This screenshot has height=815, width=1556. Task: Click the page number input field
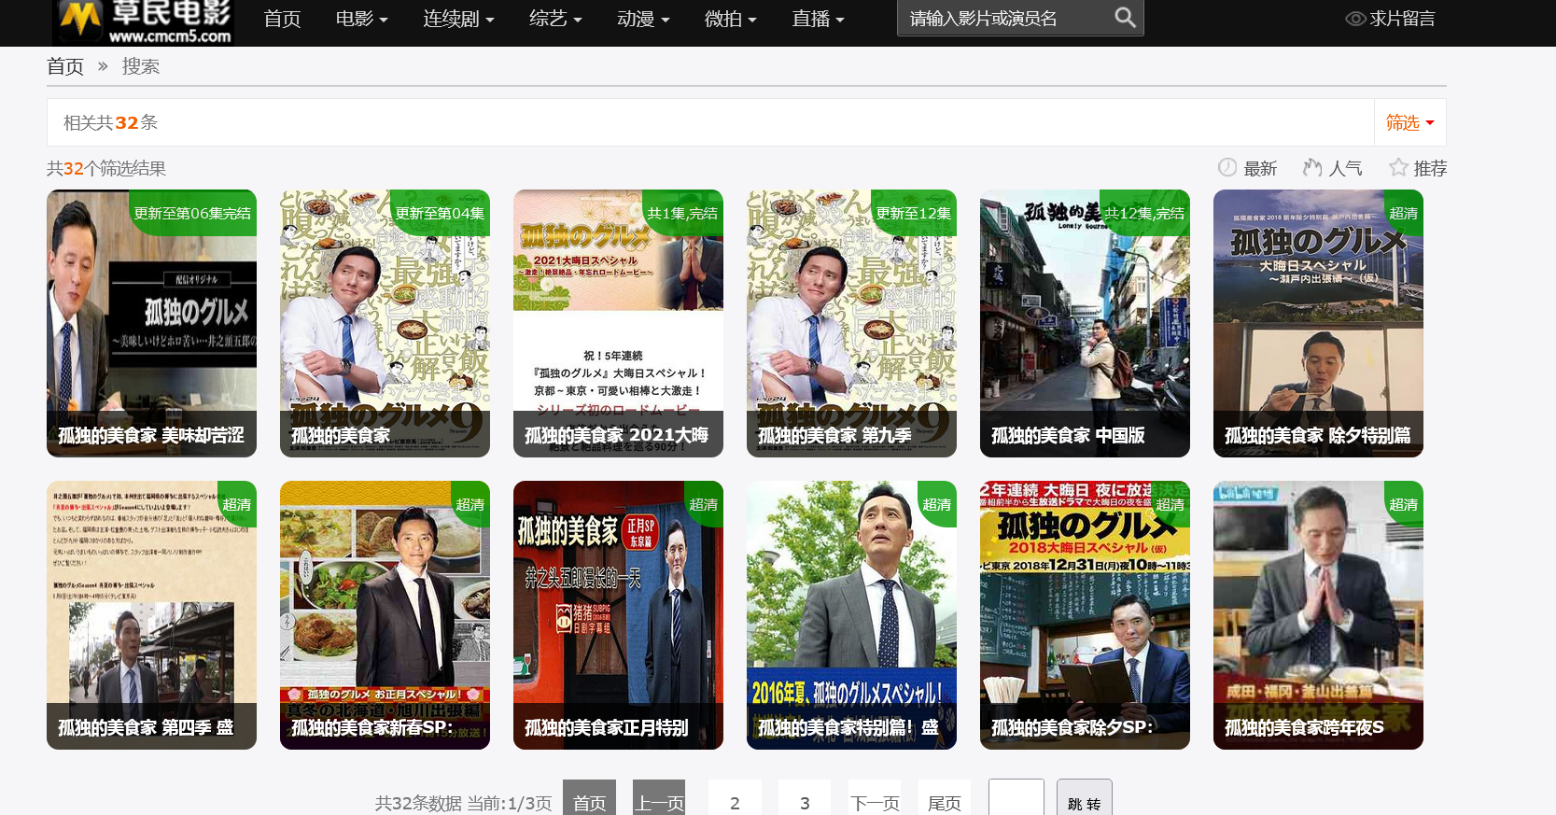pos(1016,799)
